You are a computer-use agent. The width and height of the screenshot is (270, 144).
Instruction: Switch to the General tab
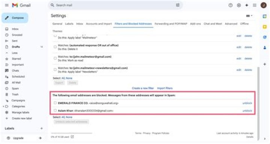(x=57, y=24)
